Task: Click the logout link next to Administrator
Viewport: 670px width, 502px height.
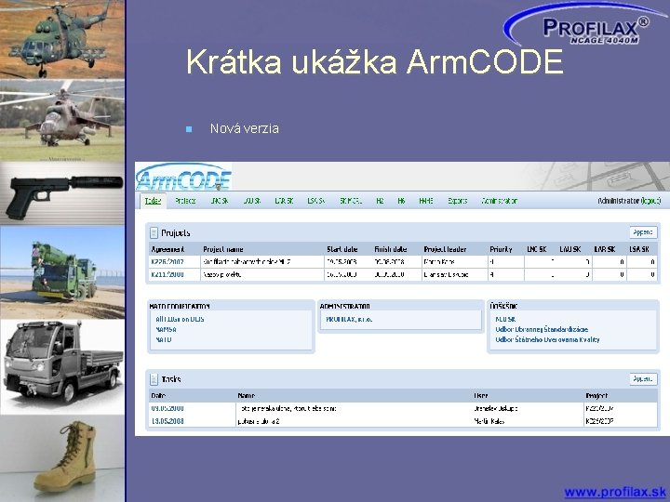Action: point(650,201)
